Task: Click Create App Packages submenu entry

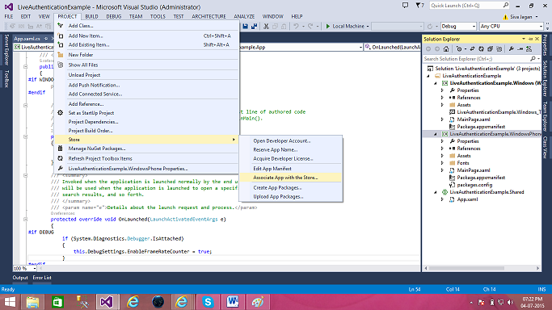Action: (291, 187)
